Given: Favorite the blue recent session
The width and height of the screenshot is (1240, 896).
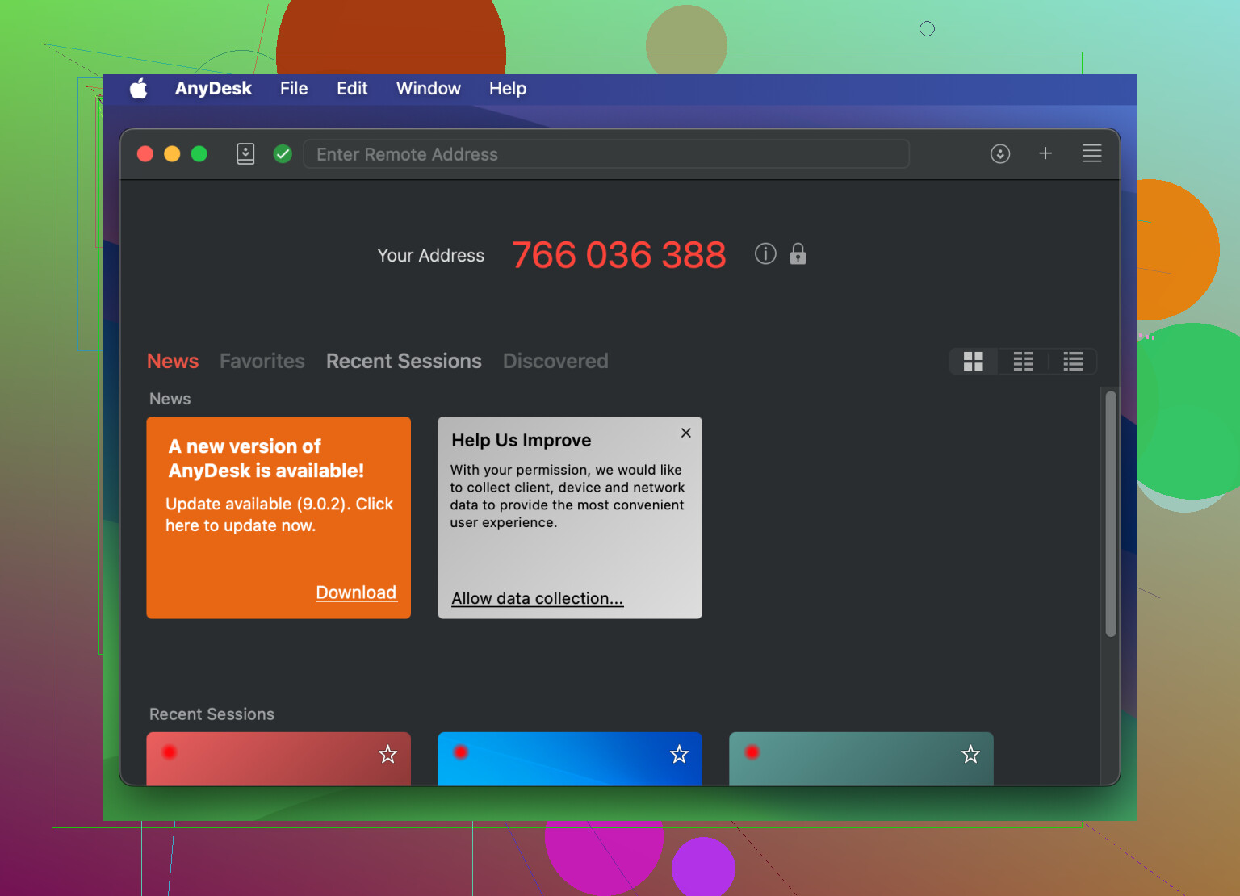Looking at the screenshot, I should (x=680, y=754).
